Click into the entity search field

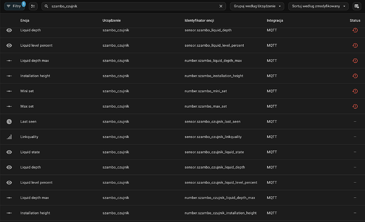(x=132, y=6)
